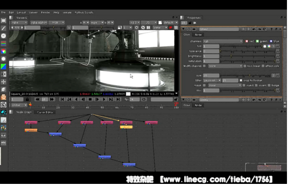Click the 3D nodes cube icon

(4, 89)
